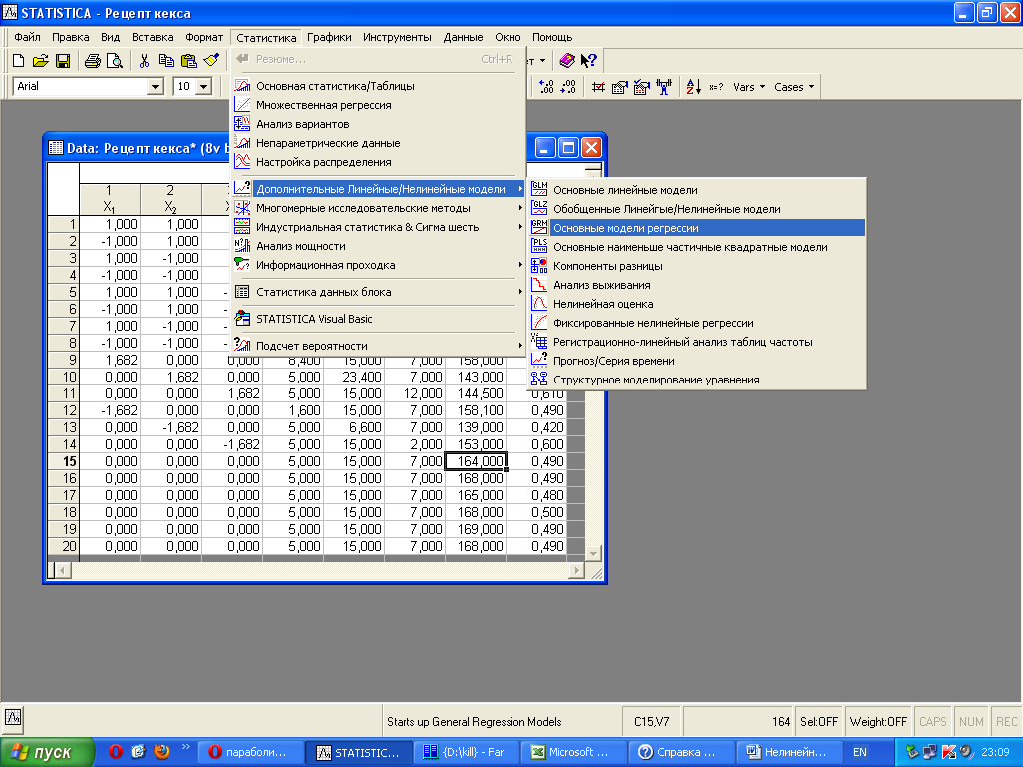Open the font size dropdown showing 10
The width and height of the screenshot is (1023, 767).
(x=204, y=87)
